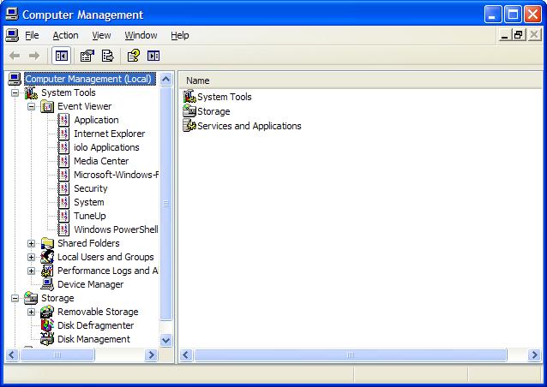The width and height of the screenshot is (547, 387).
Task: Select "Application" log text in tree
Action: coord(96,120)
